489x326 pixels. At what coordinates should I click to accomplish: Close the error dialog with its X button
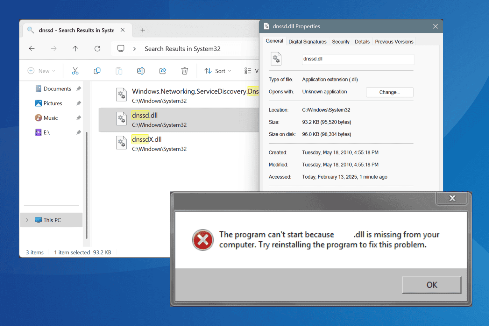coord(452,198)
